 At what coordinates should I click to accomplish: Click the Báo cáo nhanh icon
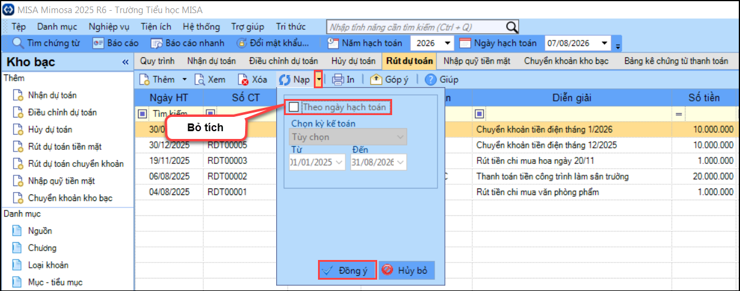click(x=157, y=43)
